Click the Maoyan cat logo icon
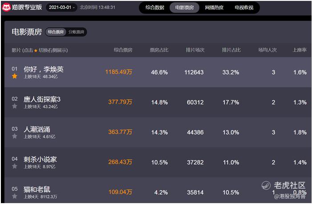This screenshot has height=204, width=312. point(6,8)
